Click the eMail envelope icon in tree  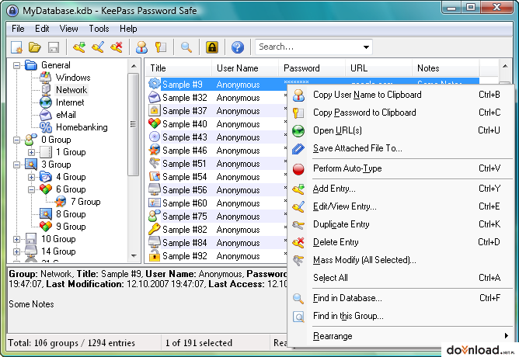[x=46, y=115]
